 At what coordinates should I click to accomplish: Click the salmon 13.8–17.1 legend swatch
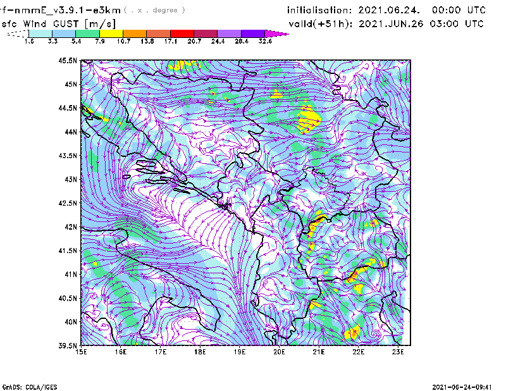point(159,34)
